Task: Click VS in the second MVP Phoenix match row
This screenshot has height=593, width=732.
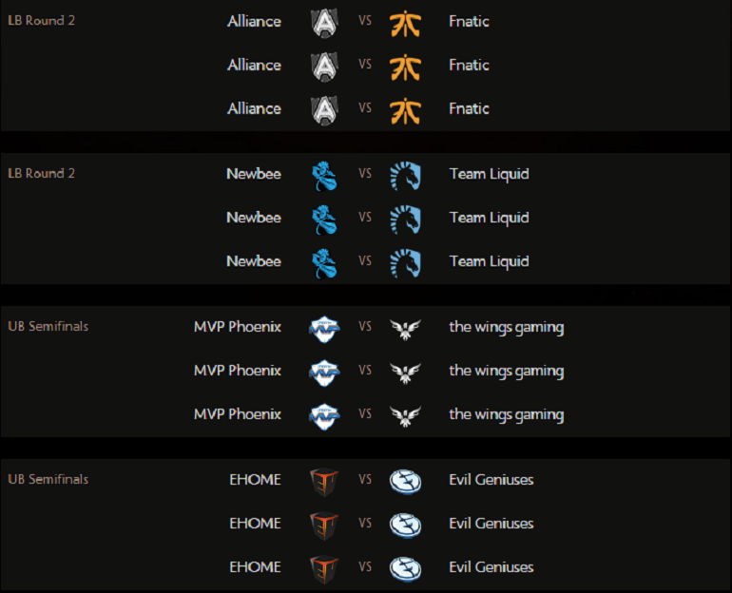Action: [x=365, y=371]
